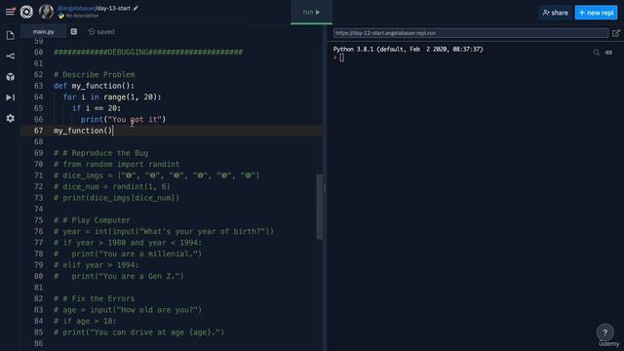Image resolution: width=624 pixels, height=351 pixels.
Task: Run the program
Action: click(x=312, y=13)
